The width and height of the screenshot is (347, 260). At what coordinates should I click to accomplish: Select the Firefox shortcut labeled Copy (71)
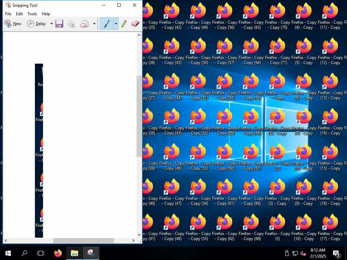point(277,51)
